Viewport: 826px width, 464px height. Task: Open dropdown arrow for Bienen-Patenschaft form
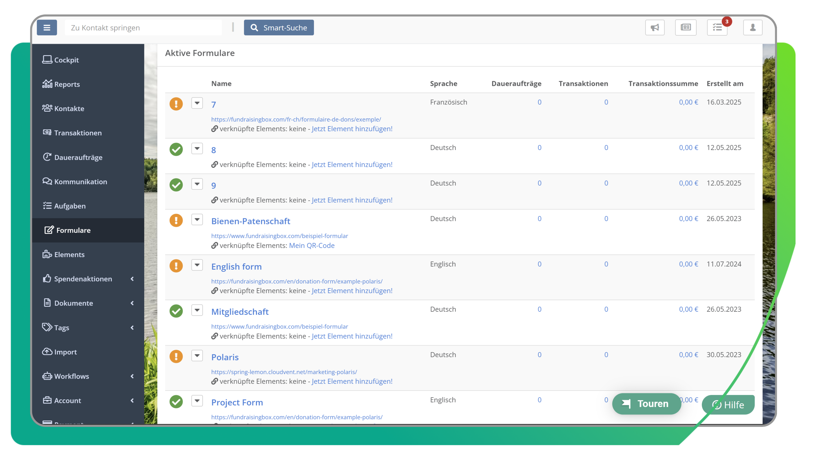[197, 220]
